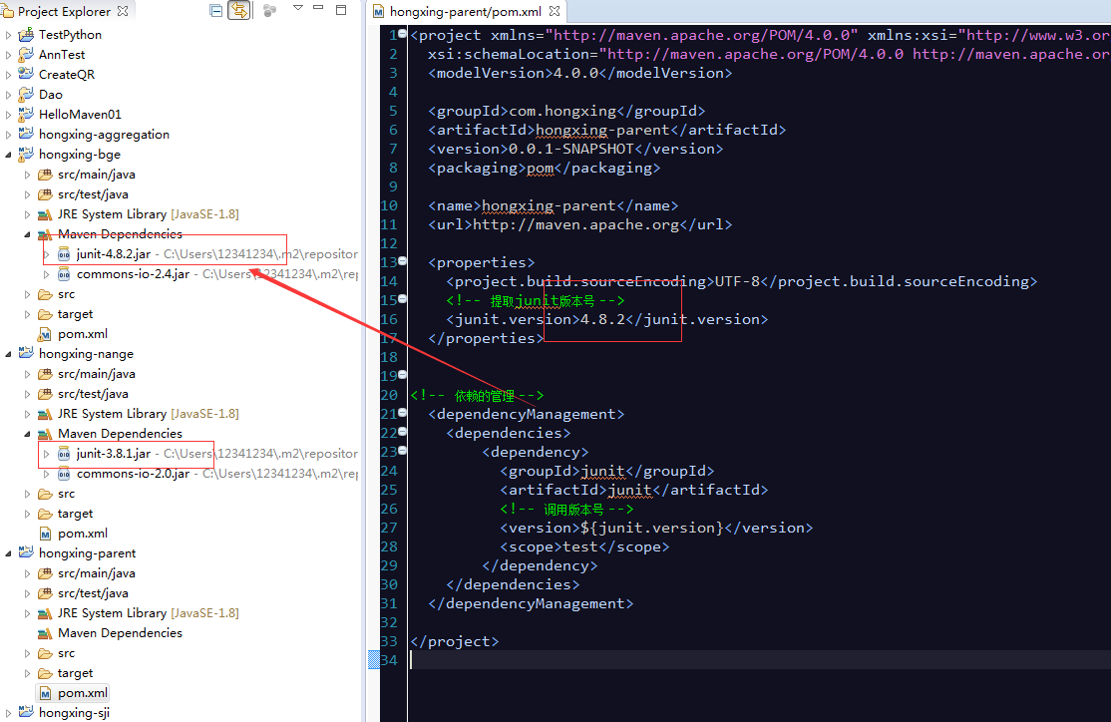Click the junit-4.8.2.jar jar icon
1111x722 pixels.
point(64,253)
